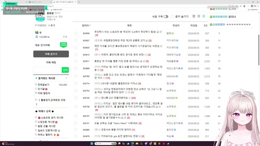260x146 pixels.
Task: Open the Windows Start menu
Action: tap(92, 144)
